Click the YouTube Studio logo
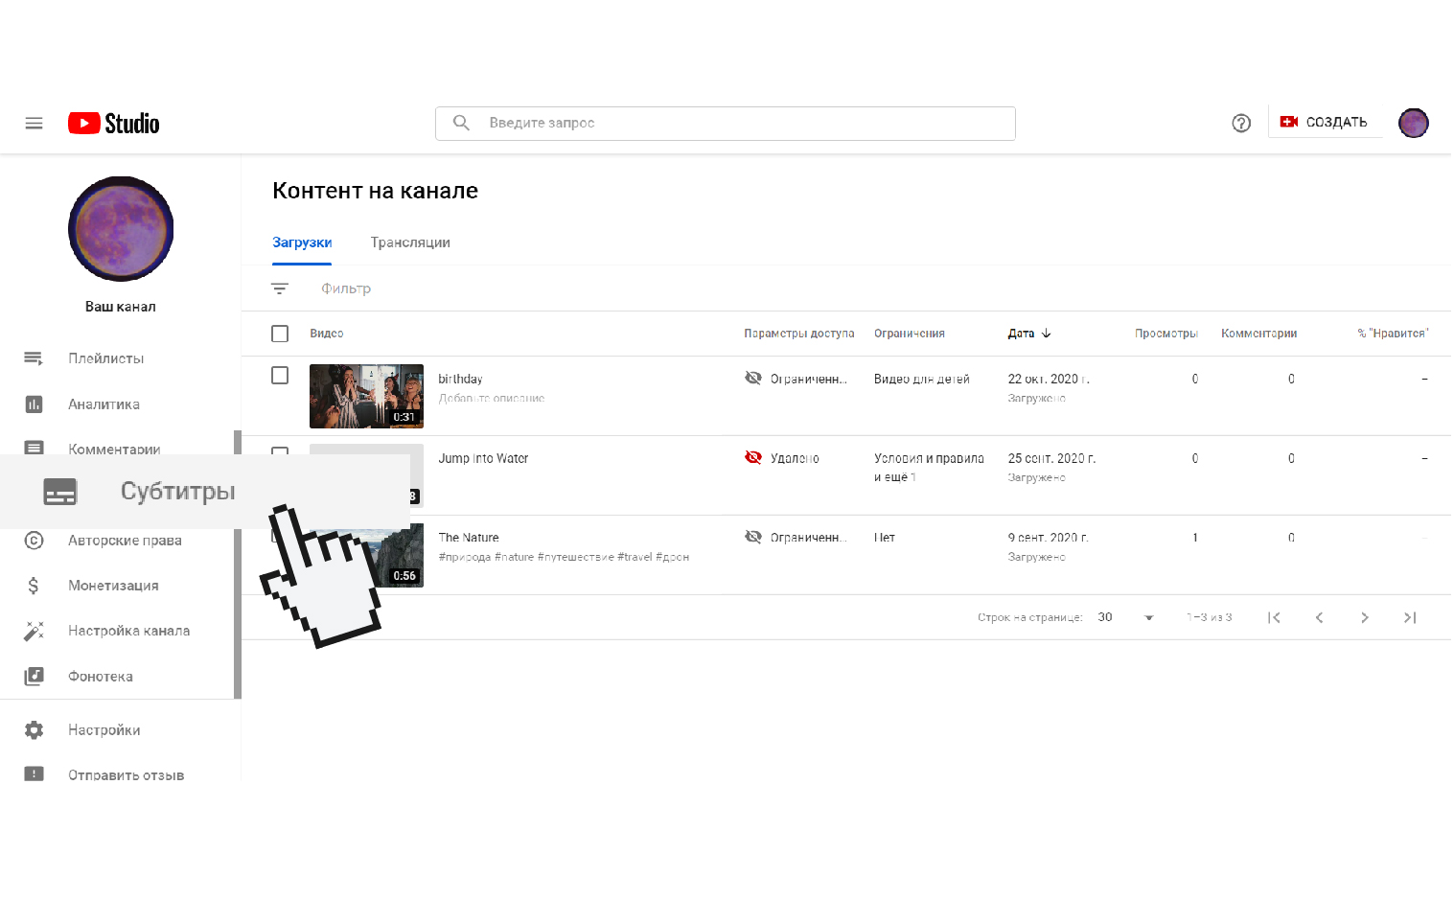The width and height of the screenshot is (1454, 900). [x=114, y=124]
